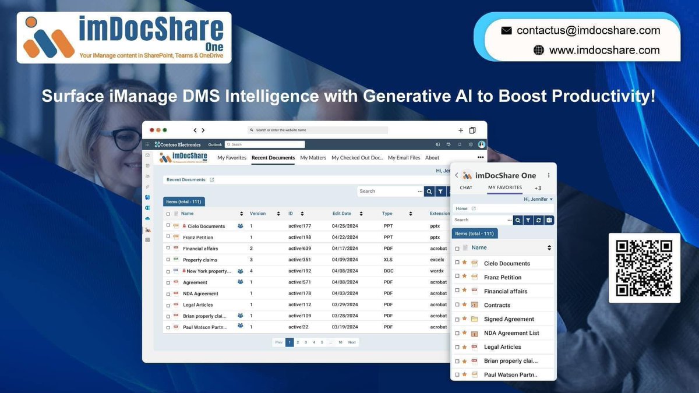
Task: Open My Checked Out Doc.. tab
Action: [357, 158]
